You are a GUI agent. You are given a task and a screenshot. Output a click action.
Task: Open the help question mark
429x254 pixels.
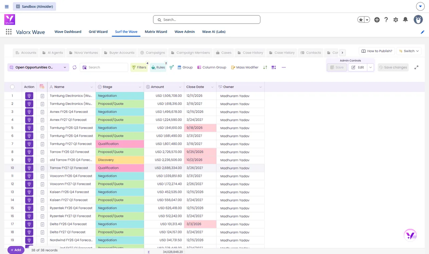pos(386,20)
